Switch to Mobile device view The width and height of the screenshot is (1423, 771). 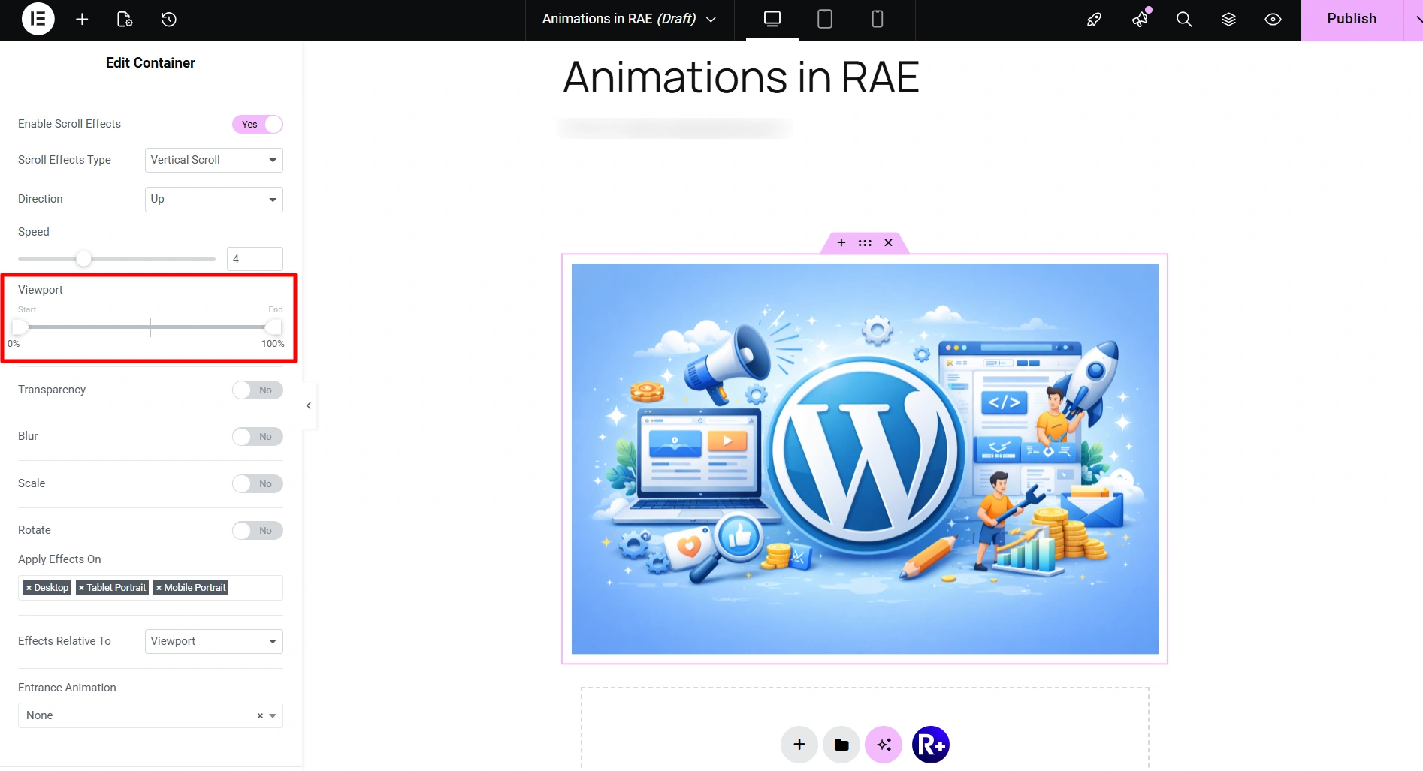(877, 19)
